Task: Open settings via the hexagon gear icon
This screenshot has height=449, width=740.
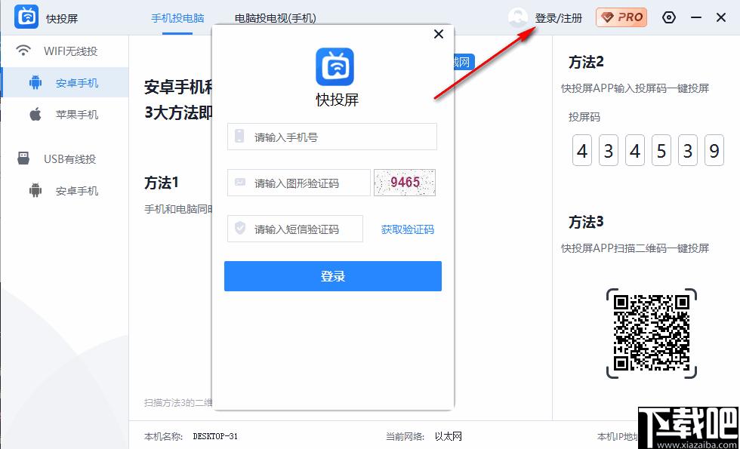Action: [x=669, y=18]
